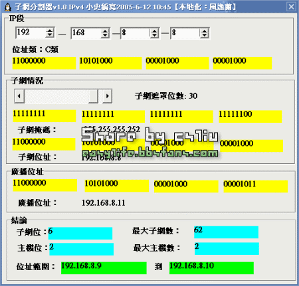Screen dimensions: 299x286
Task: Click the 最大主機數 label
Action: click(157, 248)
